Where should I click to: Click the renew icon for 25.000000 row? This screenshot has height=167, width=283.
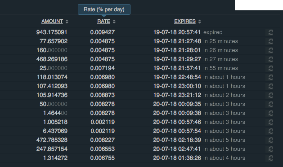click(270, 68)
